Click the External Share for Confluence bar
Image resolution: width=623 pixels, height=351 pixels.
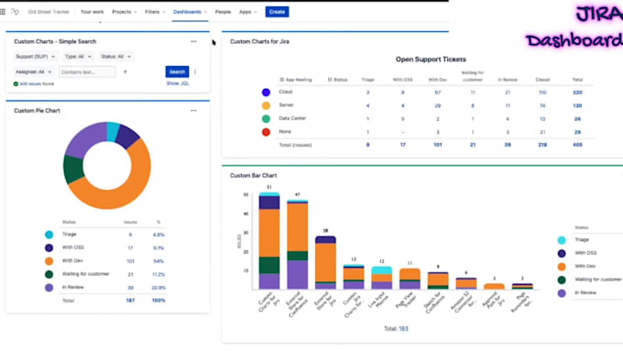(x=298, y=245)
